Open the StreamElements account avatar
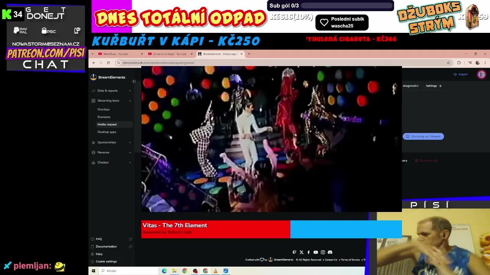Screen dimensions: 490x275 (x=482, y=74)
